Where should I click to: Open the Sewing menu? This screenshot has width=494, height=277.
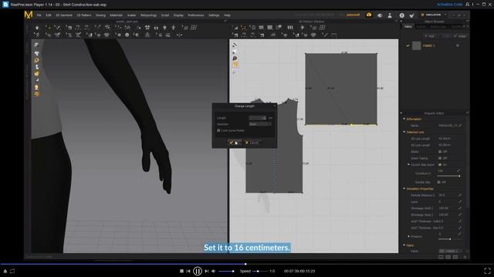100,15
